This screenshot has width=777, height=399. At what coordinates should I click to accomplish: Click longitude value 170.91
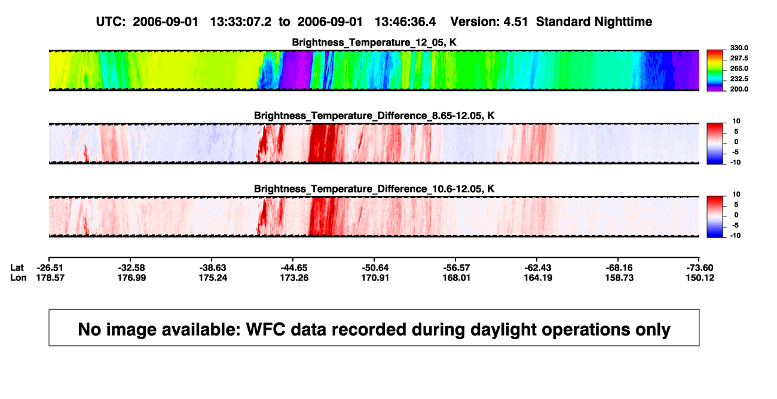[375, 278]
